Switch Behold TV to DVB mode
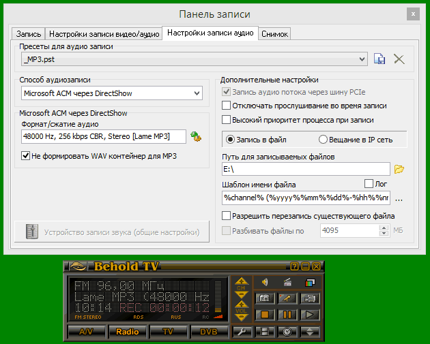 [209, 332]
